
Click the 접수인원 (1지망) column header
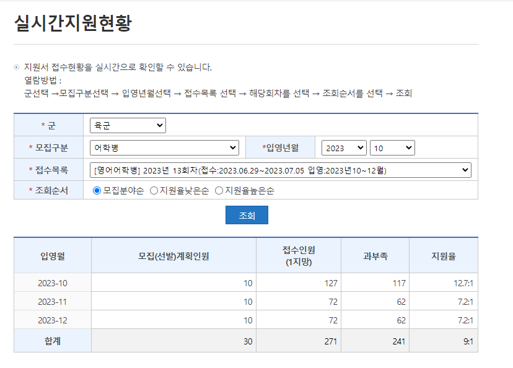pos(299,256)
